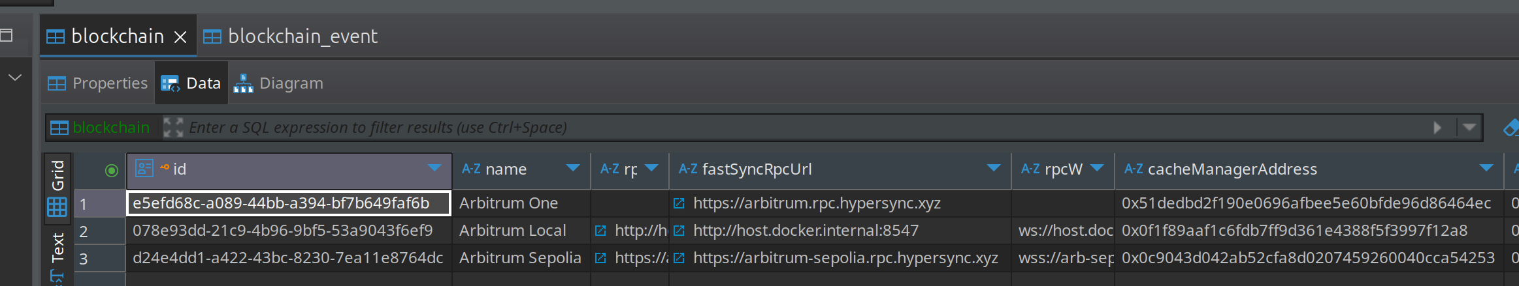Screen dimensions: 1519x286
Task: Click the green blockchain table label
Action: coord(111,128)
